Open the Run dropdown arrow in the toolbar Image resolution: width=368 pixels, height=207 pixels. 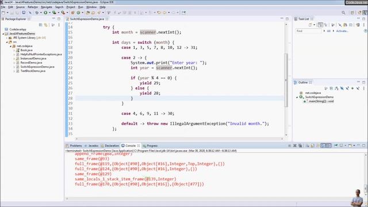click(49, 13)
